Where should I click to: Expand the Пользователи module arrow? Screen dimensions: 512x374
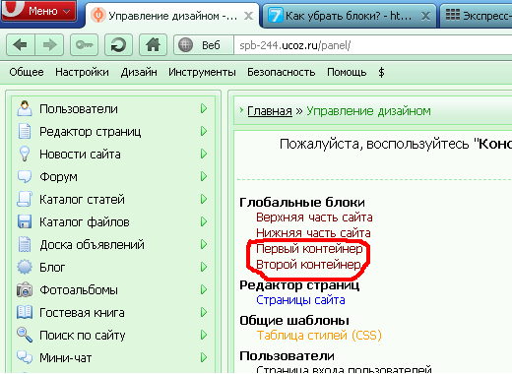pyautogui.click(x=204, y=108)
